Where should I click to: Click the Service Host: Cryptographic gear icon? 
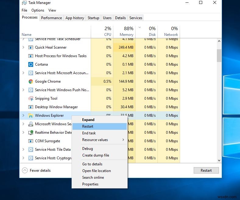tap(31, 158)
